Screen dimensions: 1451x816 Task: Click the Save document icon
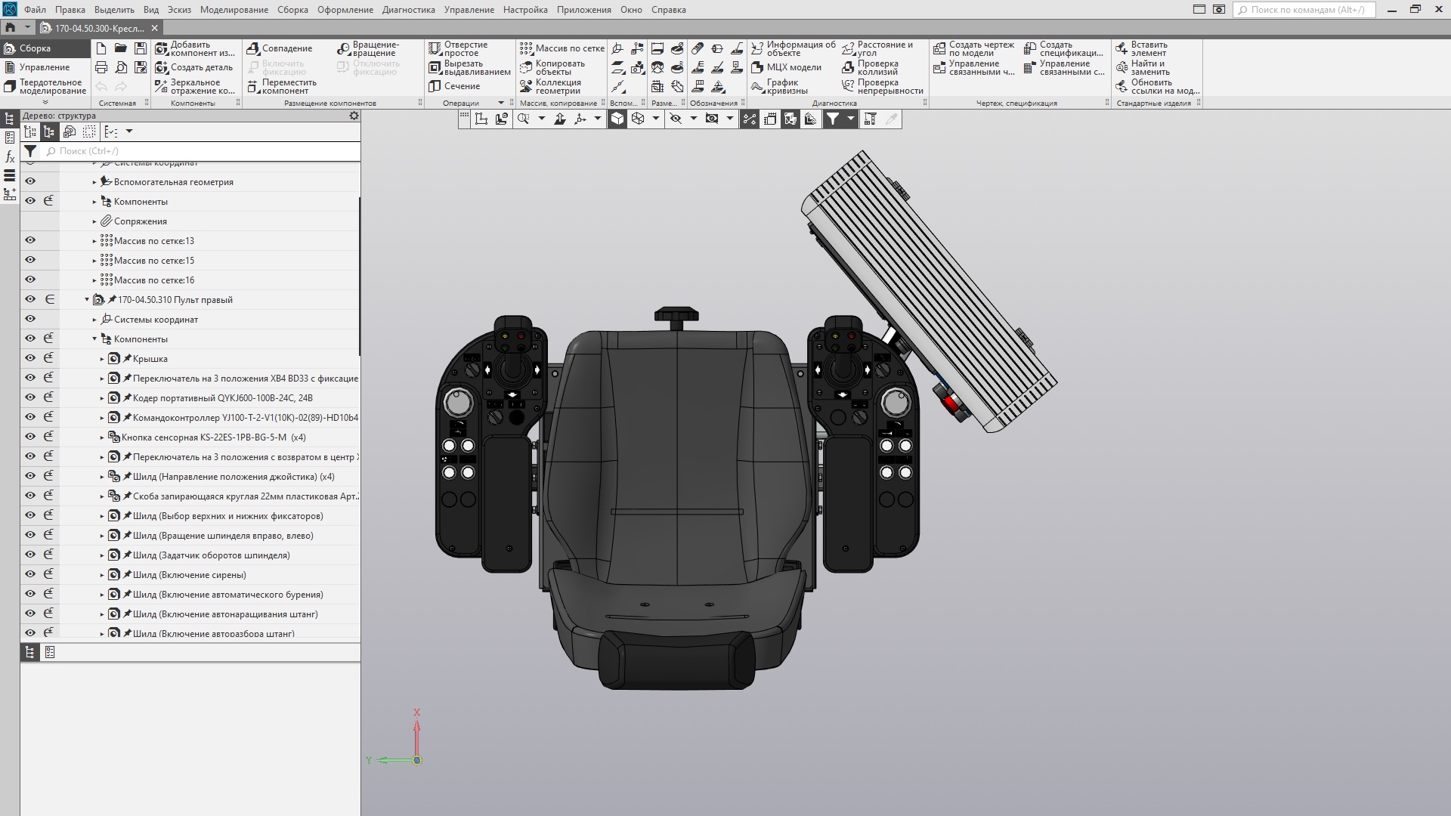pos(141,48)
